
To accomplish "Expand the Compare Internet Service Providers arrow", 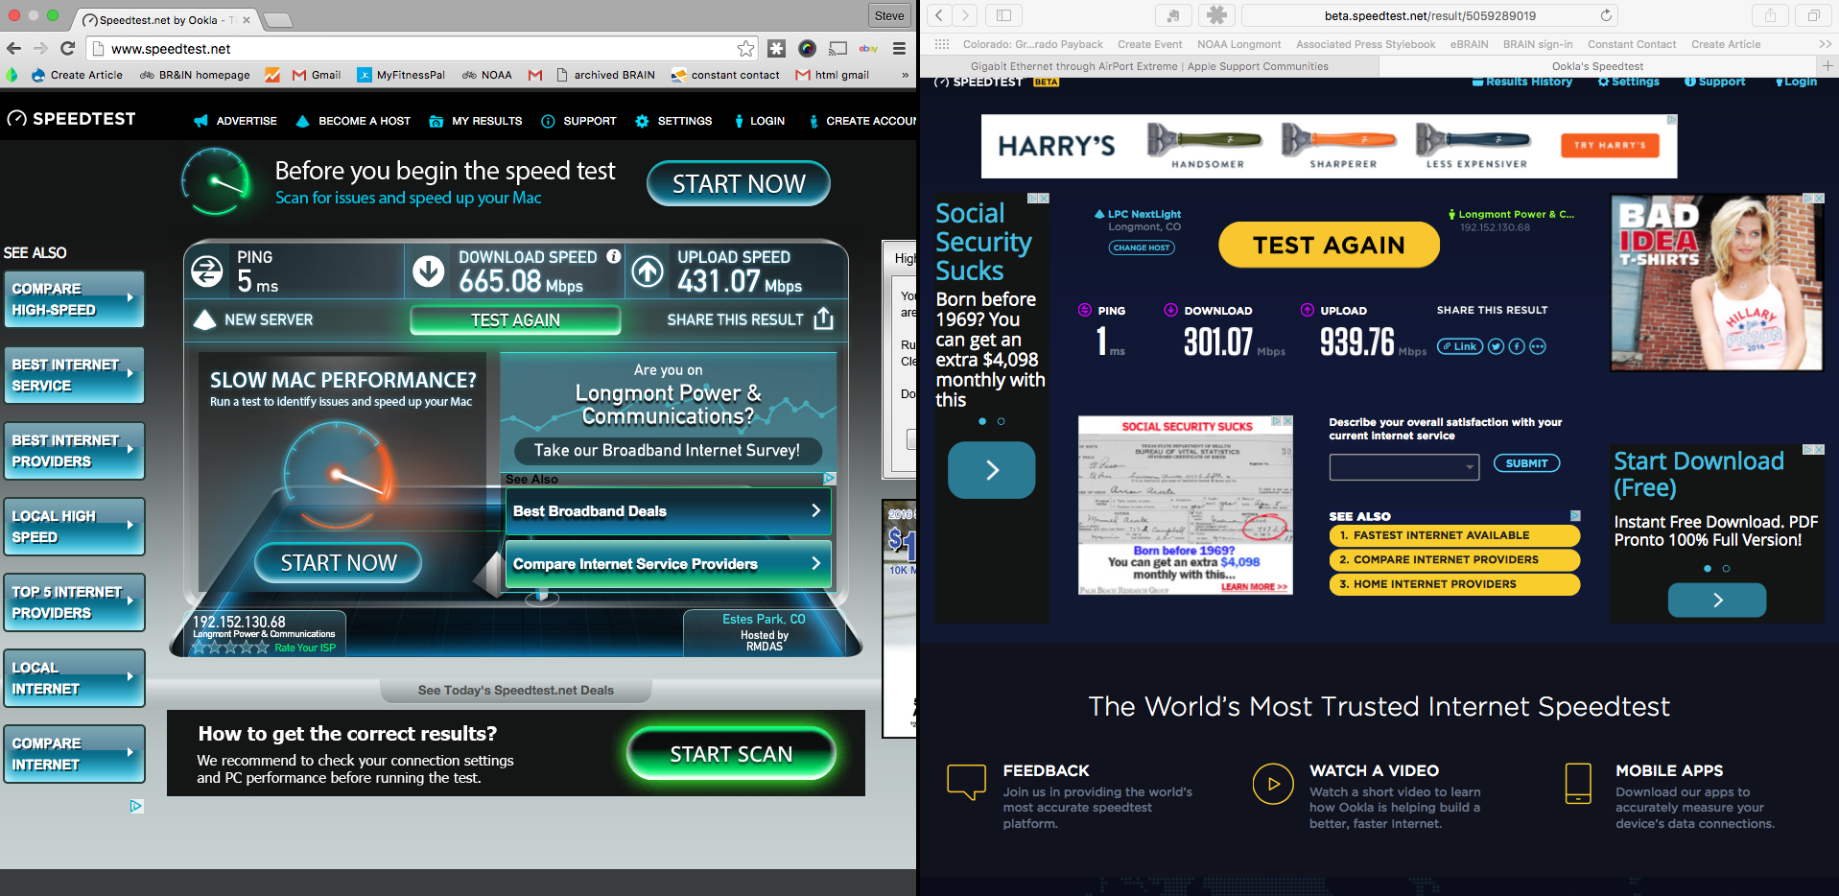I will tap(815, 563).
